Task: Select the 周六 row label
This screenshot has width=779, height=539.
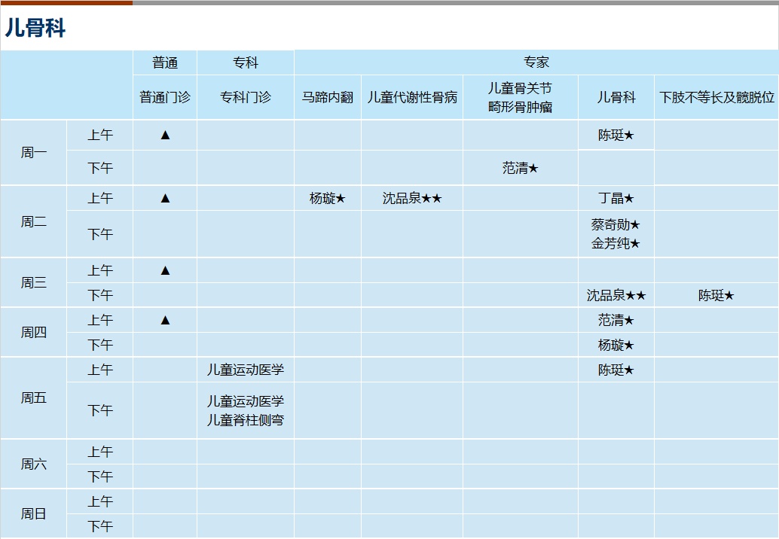Action: pos(33,464)
